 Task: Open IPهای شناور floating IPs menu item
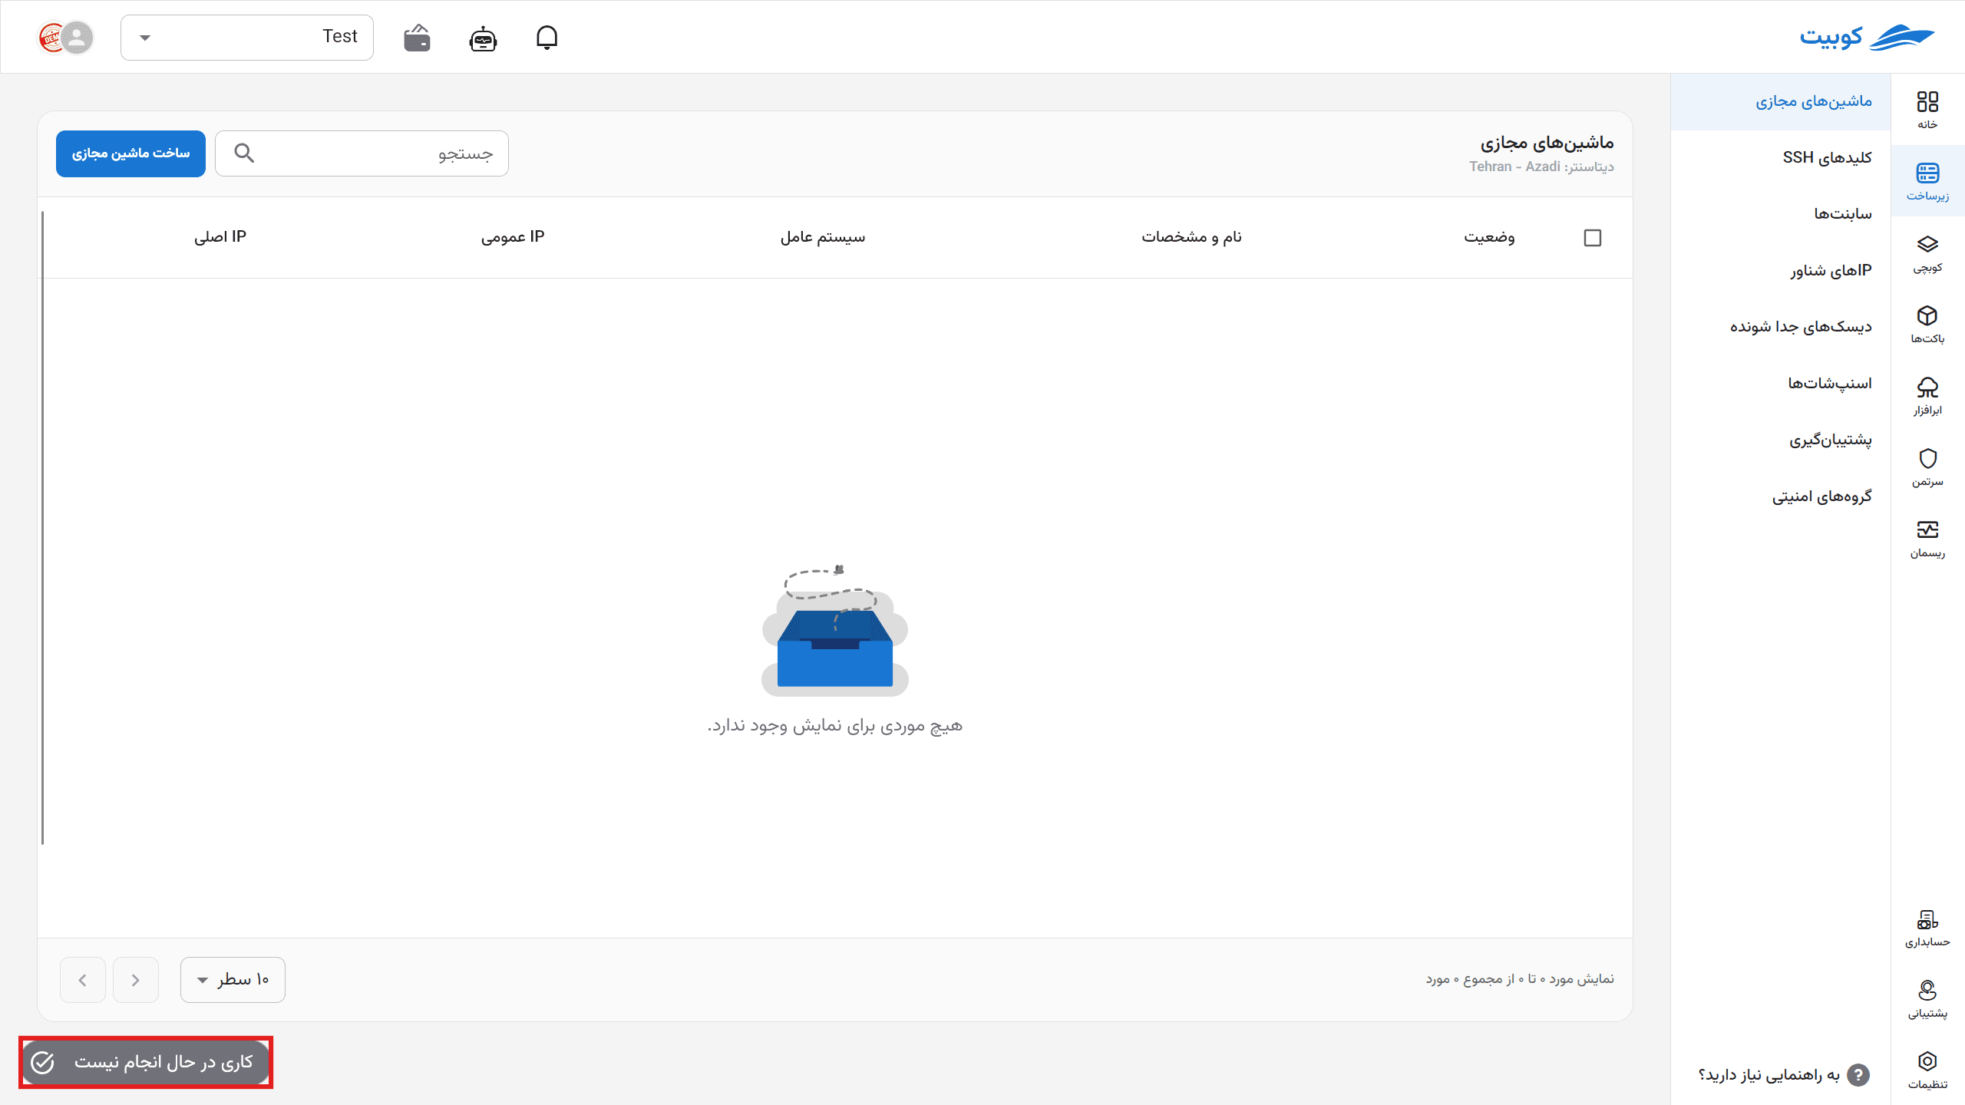1781,271
